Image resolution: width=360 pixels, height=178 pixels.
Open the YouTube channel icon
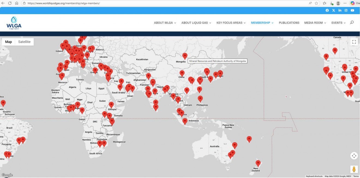pos(352,10)
